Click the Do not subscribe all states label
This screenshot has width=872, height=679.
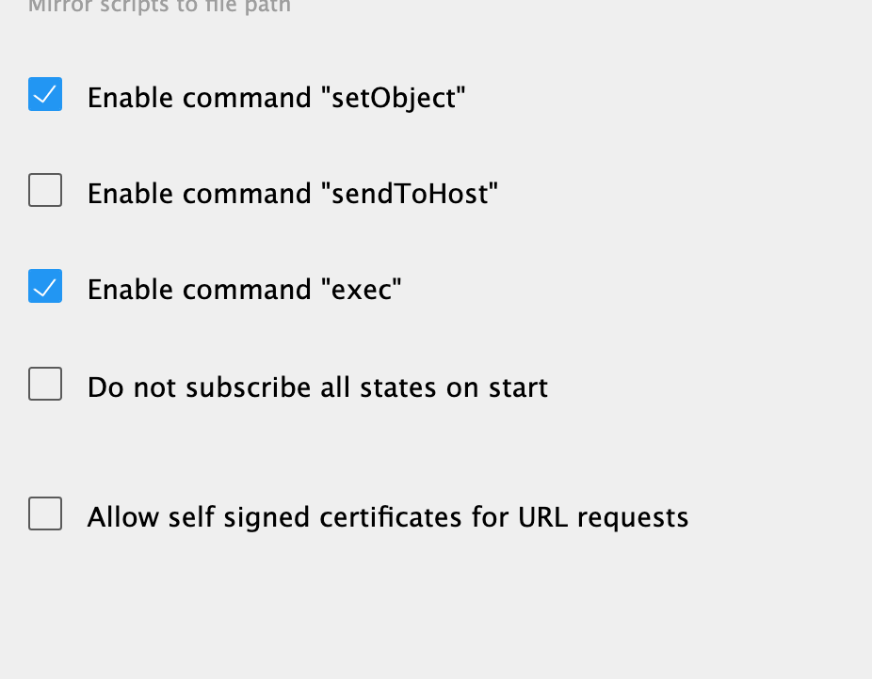317,387
